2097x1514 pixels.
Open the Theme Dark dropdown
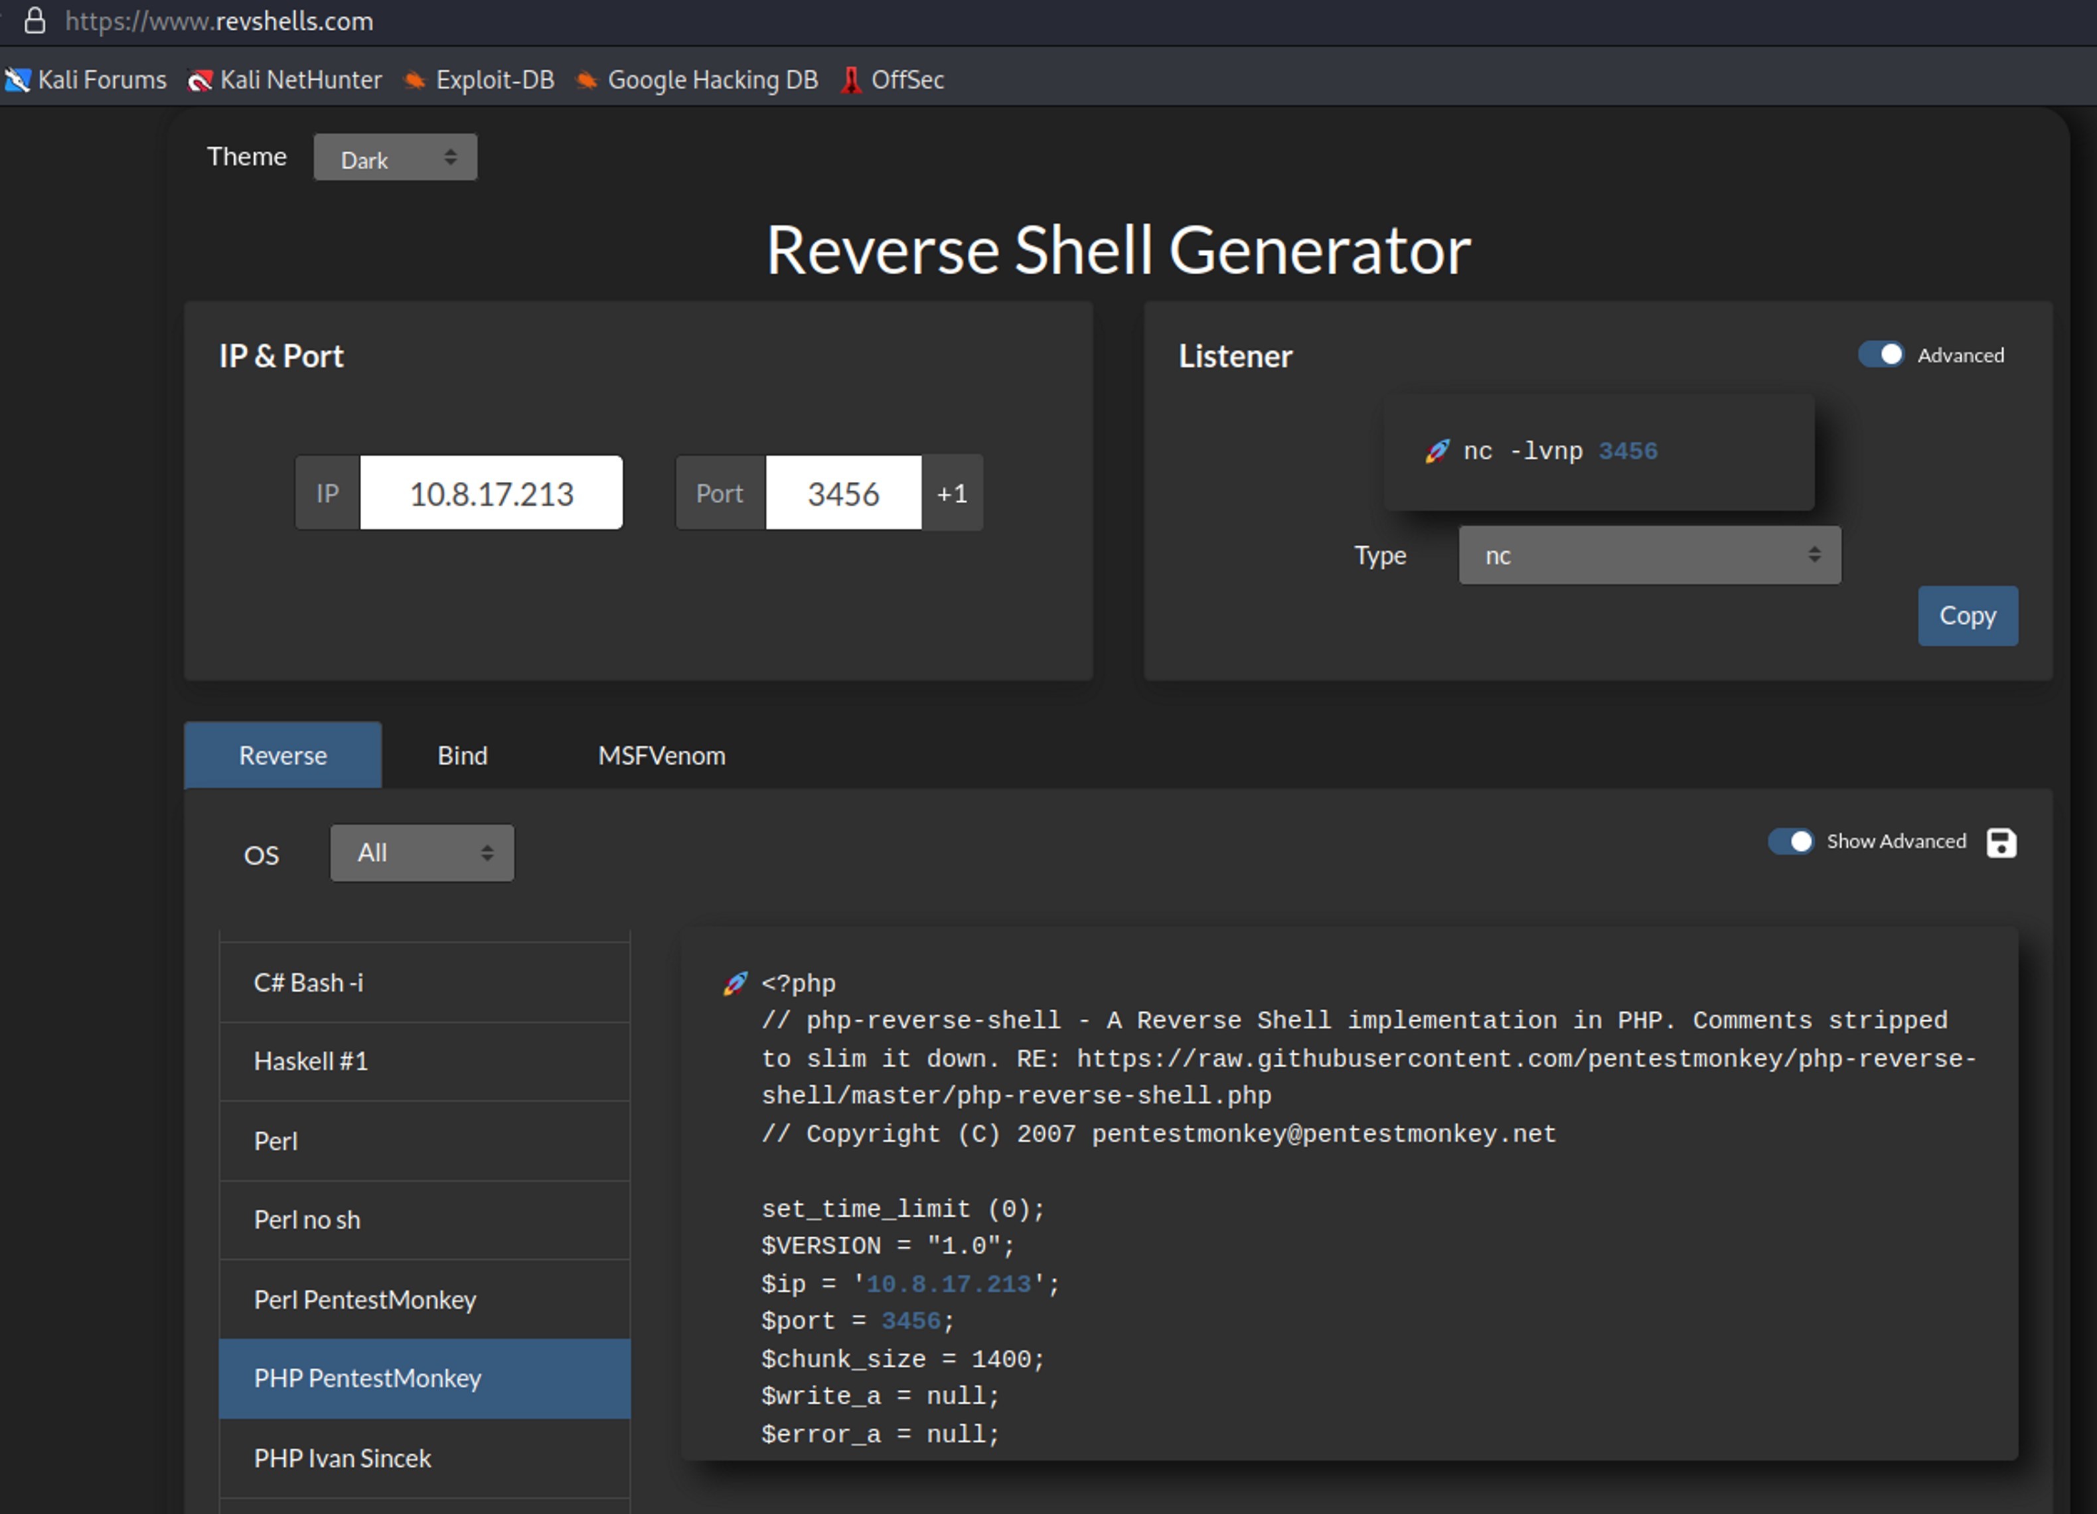click(395, 158)
